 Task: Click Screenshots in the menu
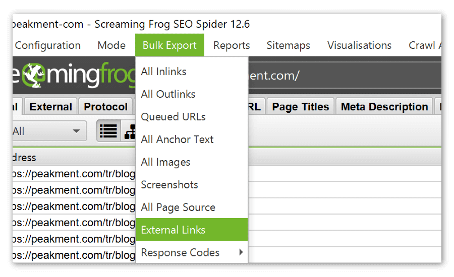[x=169, y=185]
